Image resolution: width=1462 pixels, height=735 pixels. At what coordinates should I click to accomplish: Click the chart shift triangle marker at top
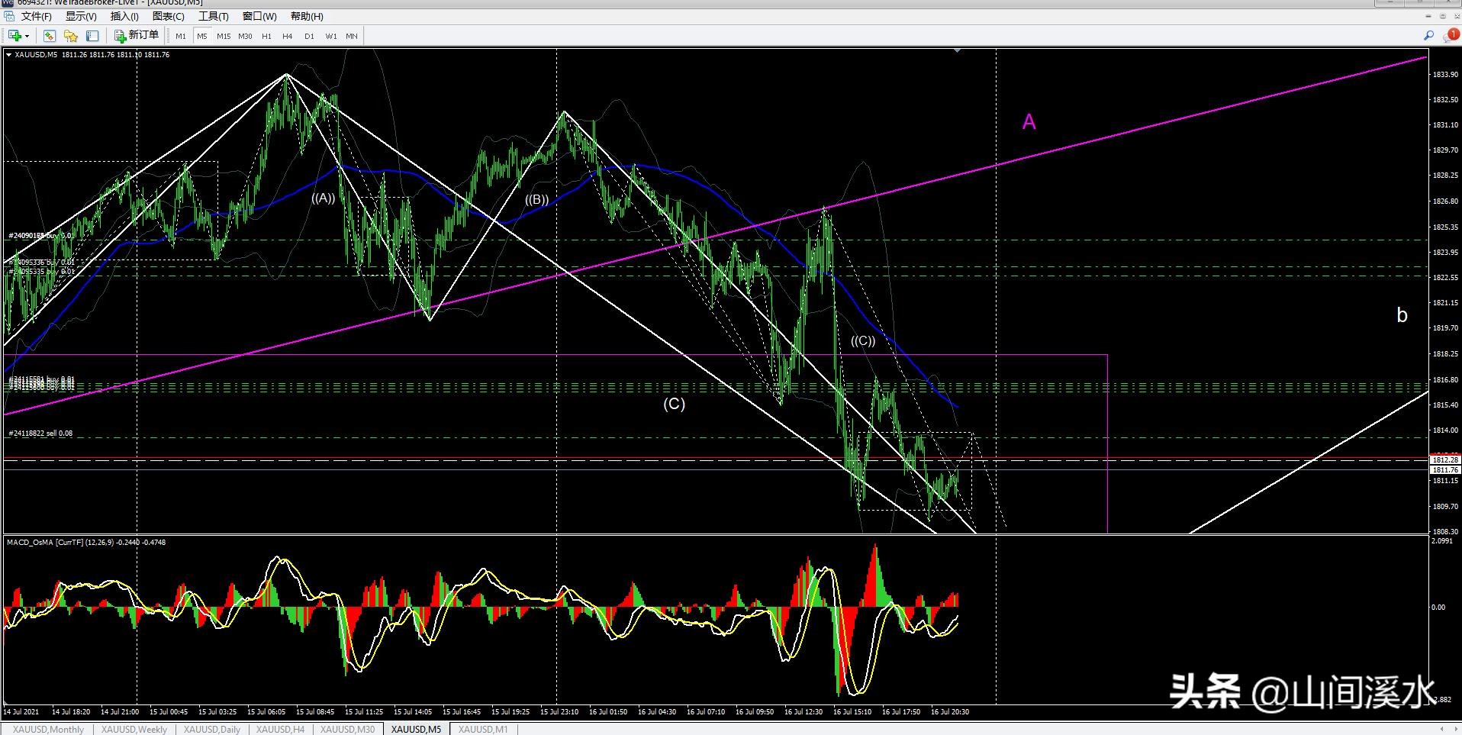click(957, 51)
